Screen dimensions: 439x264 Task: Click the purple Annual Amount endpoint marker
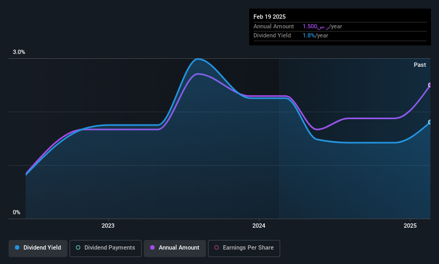[x=430, y=85]
